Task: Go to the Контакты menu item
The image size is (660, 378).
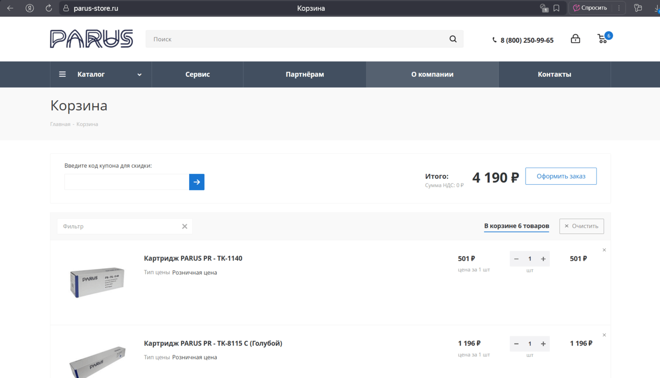Action: (554, 74)
